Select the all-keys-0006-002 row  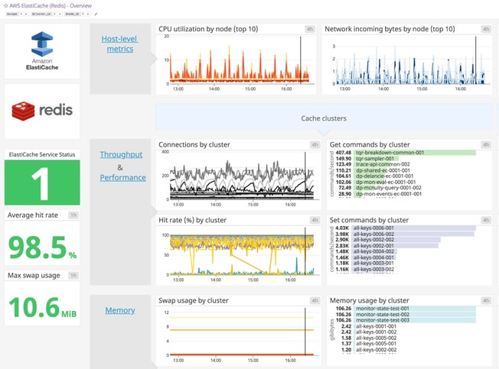pos(406,234)
